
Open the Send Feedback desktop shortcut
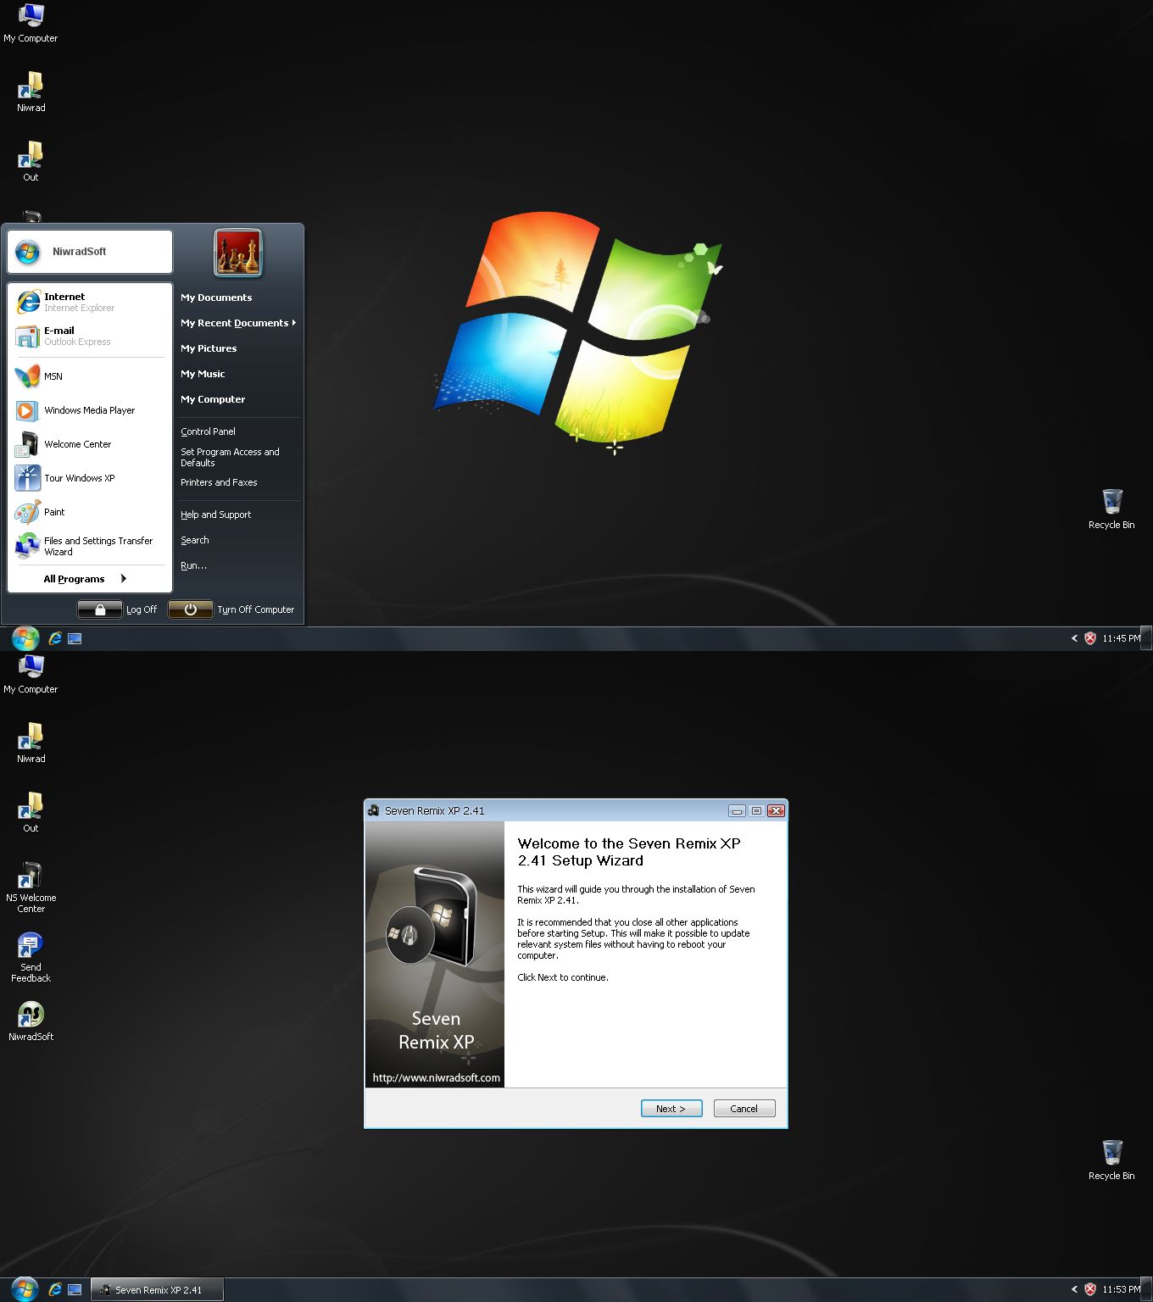[31, 958]
